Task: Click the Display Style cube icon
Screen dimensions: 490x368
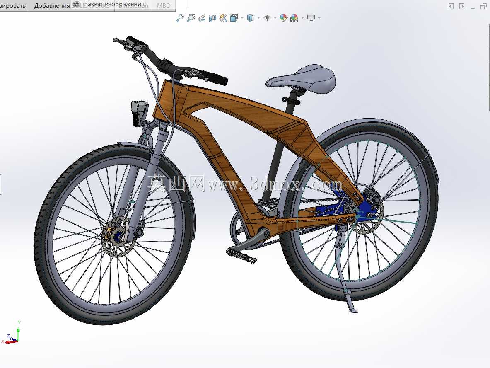Action: point(251,18)
